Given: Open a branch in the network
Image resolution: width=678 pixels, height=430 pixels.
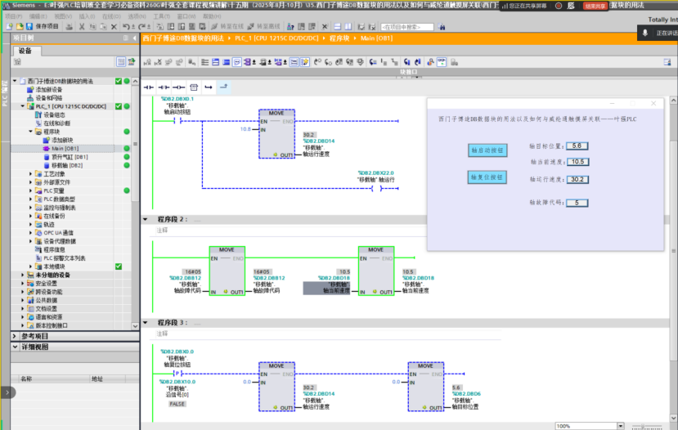Looking at the screenshot, I should (209, 87).
